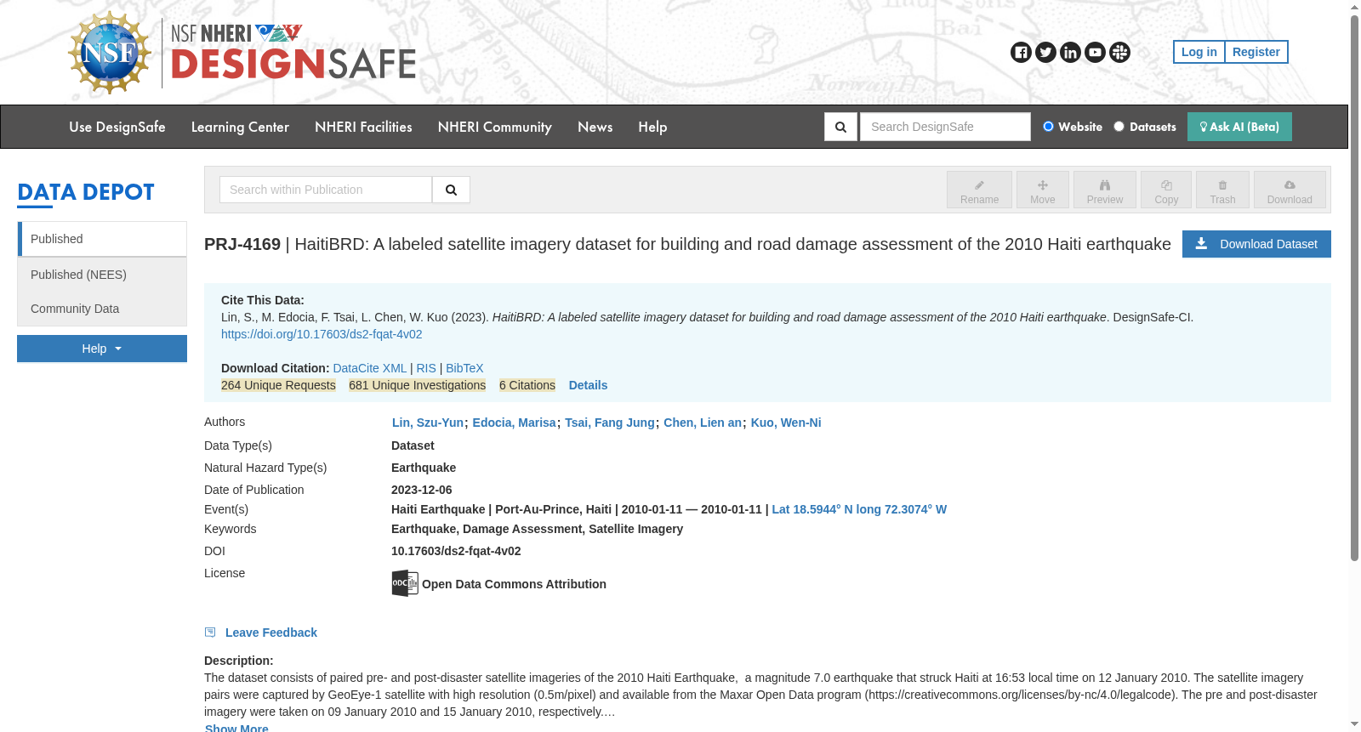The height and width of the screenshot is (732, 1361).
Task: Open Community Data in the sidebar
Action: coord(102,309)
